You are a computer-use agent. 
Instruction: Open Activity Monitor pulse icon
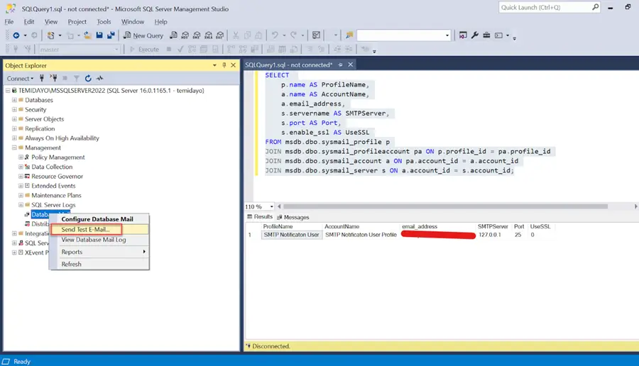click(100, 78)
